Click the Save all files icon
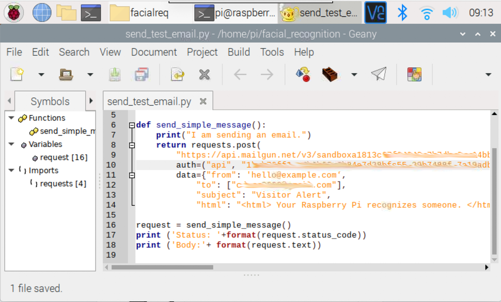 [142, 74]
